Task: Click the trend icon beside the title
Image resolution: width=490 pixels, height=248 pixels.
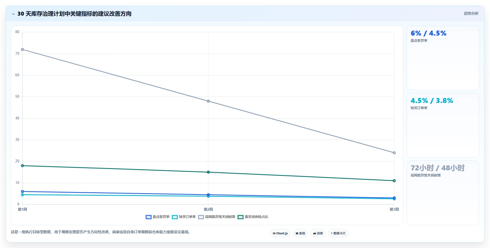Action: point(13,14)
